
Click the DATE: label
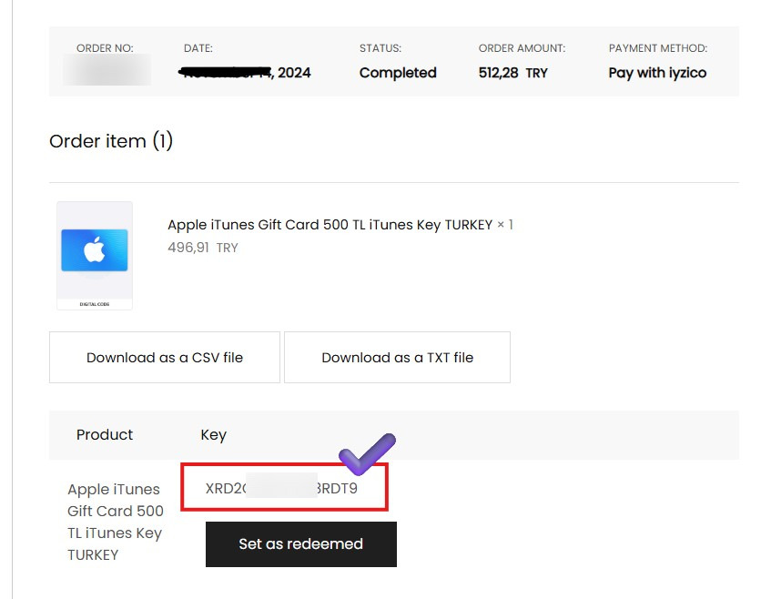point(198,48)
